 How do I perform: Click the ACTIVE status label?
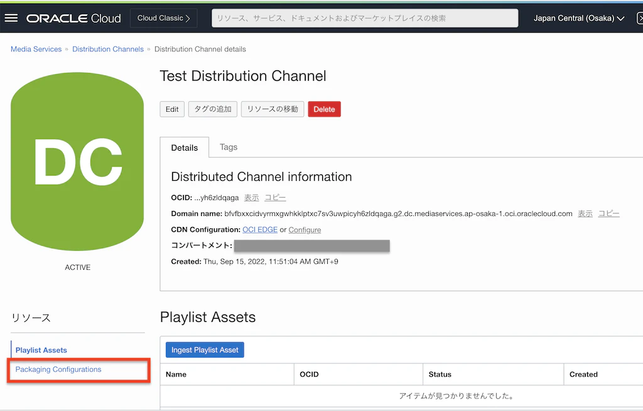[77, 267]
